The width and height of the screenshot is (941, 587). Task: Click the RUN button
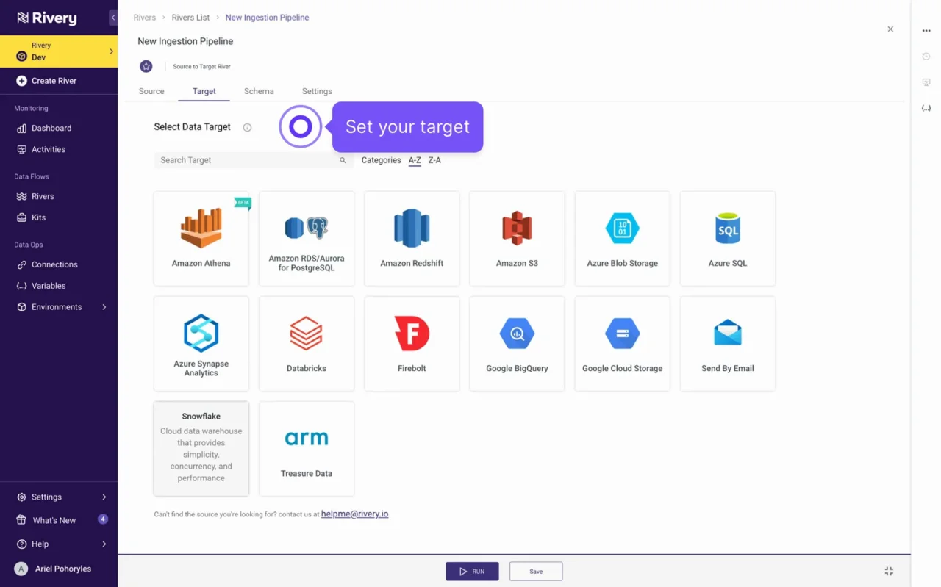[x=472, y=571]
